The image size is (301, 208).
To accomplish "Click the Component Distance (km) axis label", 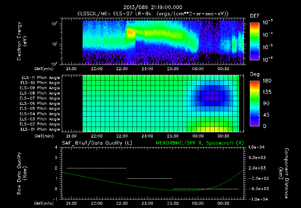I will point(284,173).
